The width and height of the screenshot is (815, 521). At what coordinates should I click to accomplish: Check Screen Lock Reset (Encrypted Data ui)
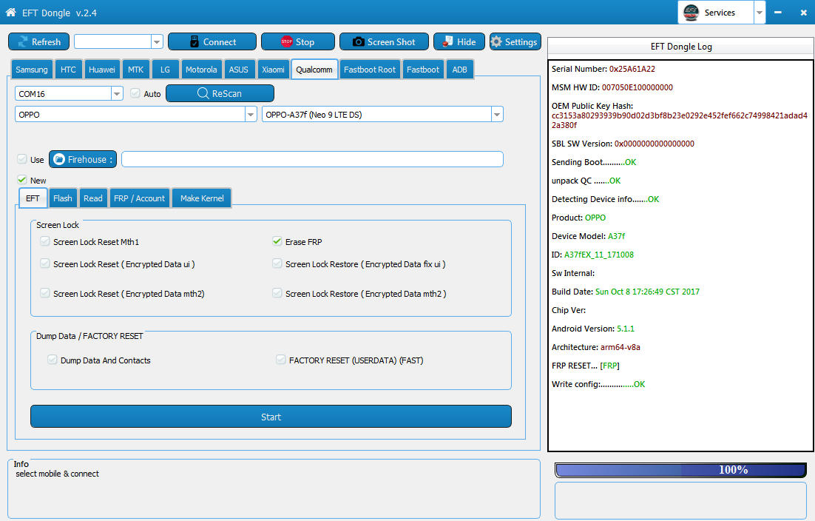pyautogui.click(x=45, y=263)
